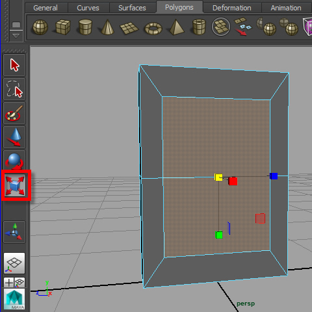Create a polygon torus from shelf
The width and height of the screenshot is (312, 312).
pyautogui.click(x=153, y=28)
